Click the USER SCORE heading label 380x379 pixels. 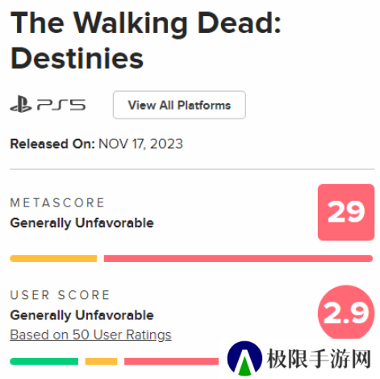pyautogui.click(x=60, y=295)
